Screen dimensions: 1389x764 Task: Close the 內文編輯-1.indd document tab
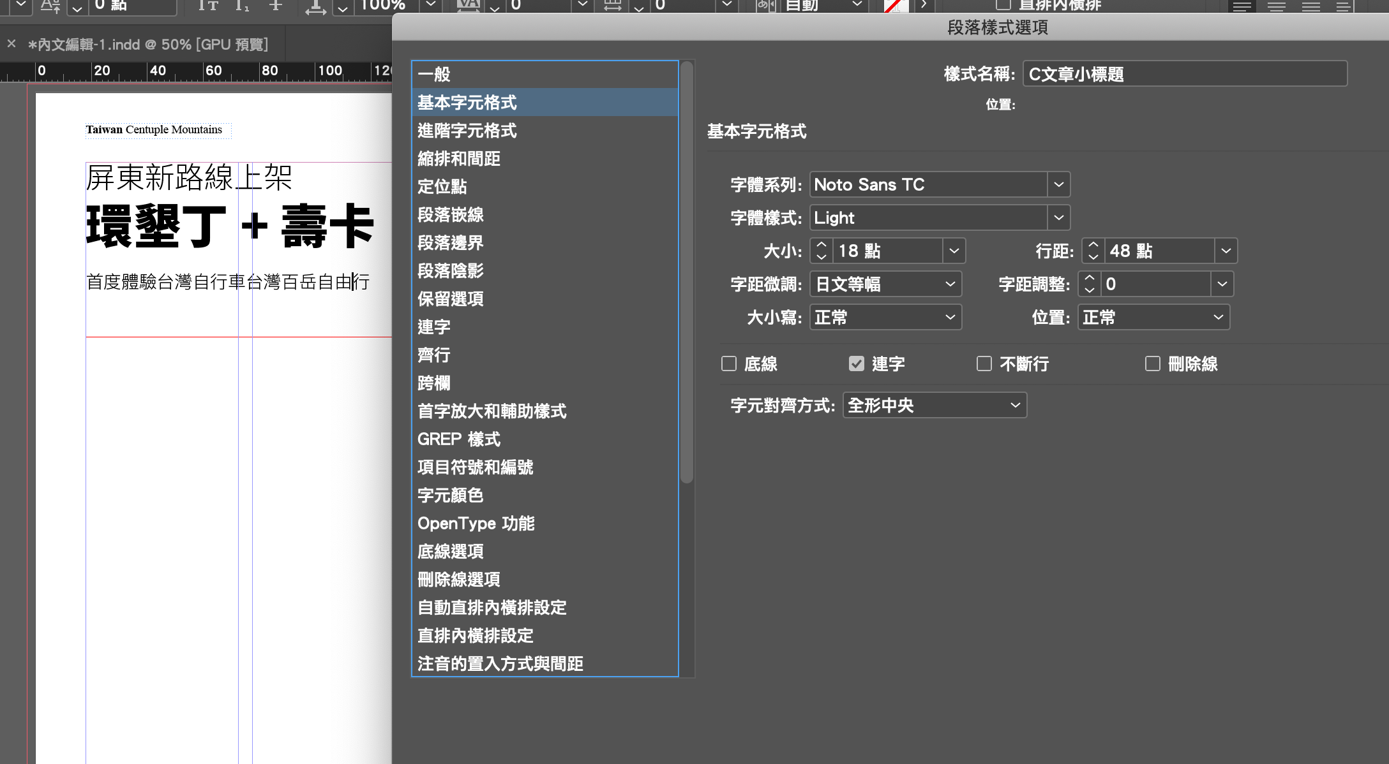pyautogui.click(x=11, y=44)
